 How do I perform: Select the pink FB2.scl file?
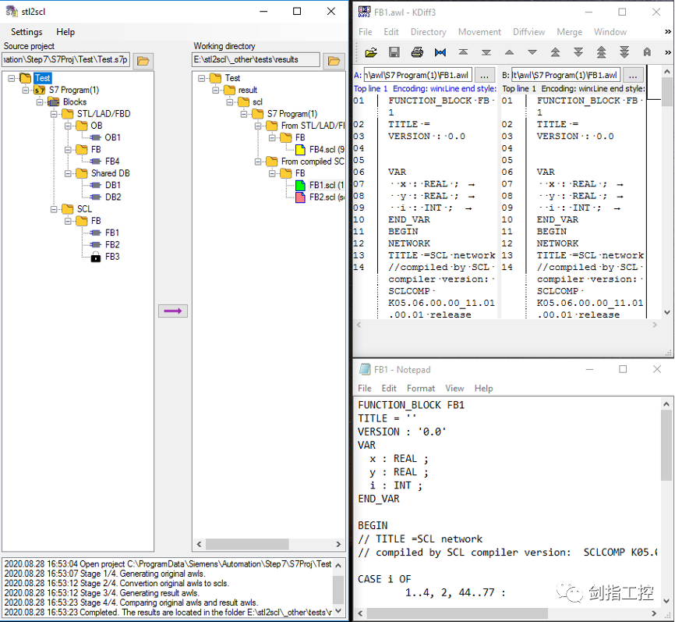[321, 197]
